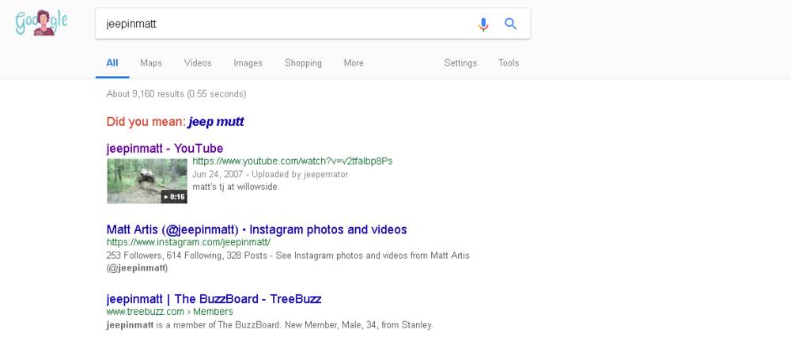791x341 pixels.
Task: Click the Google doodle logo
Action: point(41,23)
